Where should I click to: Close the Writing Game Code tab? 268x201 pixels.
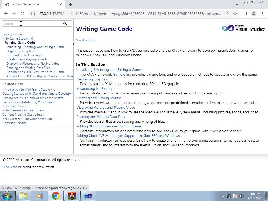[61, 4]
